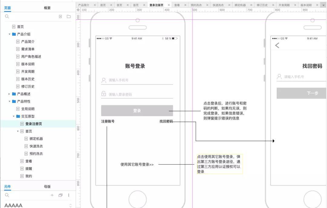The width and height of the screenshot is (327, 208).
Task: Select the 全局说明 page in tree
Action: 28,109
